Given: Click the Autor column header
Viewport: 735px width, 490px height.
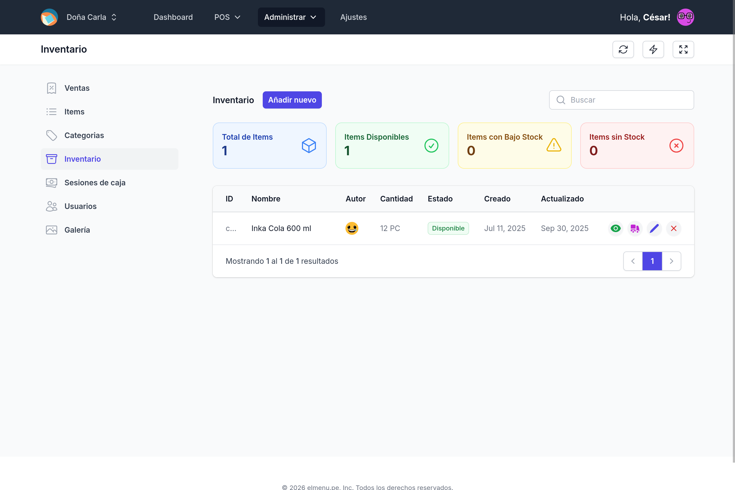Looking at the screenshot, I should click(x=355, y=199).
